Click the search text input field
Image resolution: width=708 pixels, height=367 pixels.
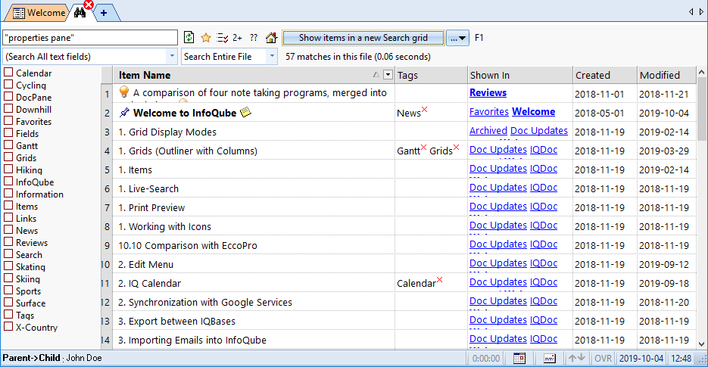tap(90, 38)
